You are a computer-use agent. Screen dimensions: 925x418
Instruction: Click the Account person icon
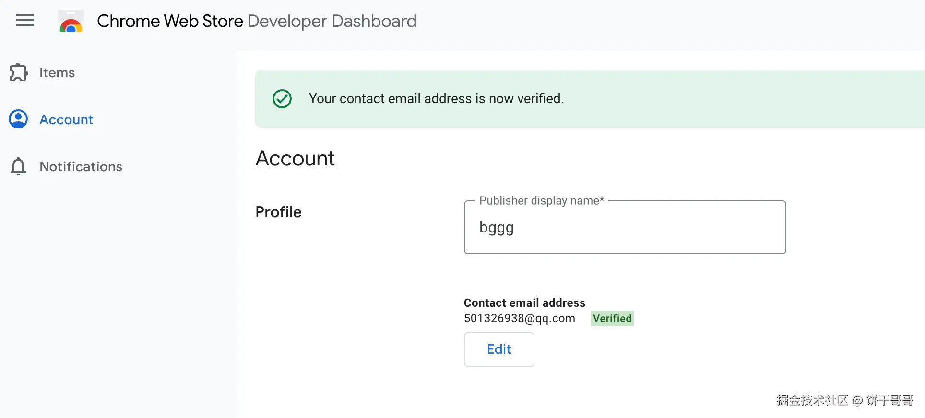[x=18, y=119]
